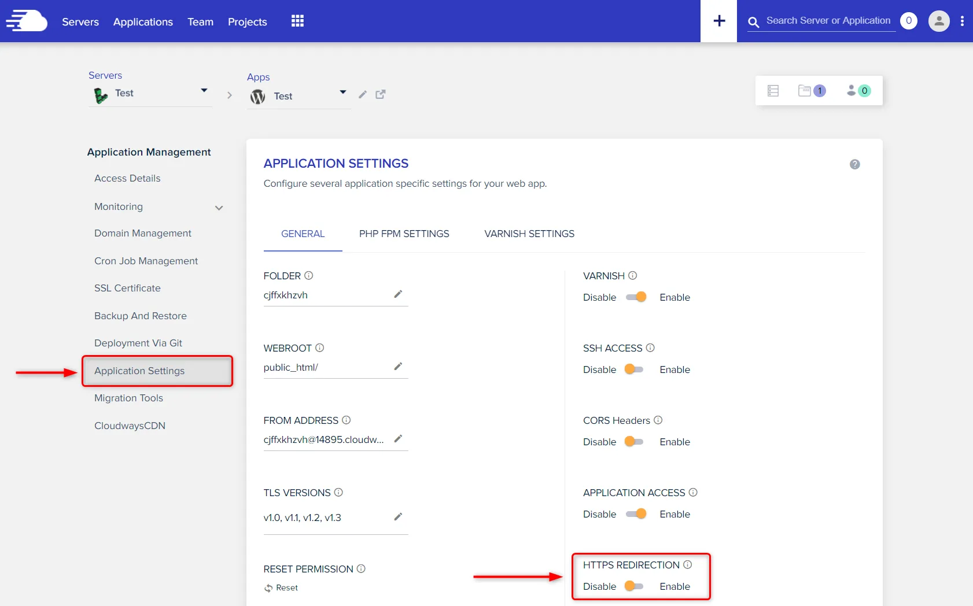
Task: Open the Servers Test dropdown
Action: pyautogui.click(x=150, y=94)
